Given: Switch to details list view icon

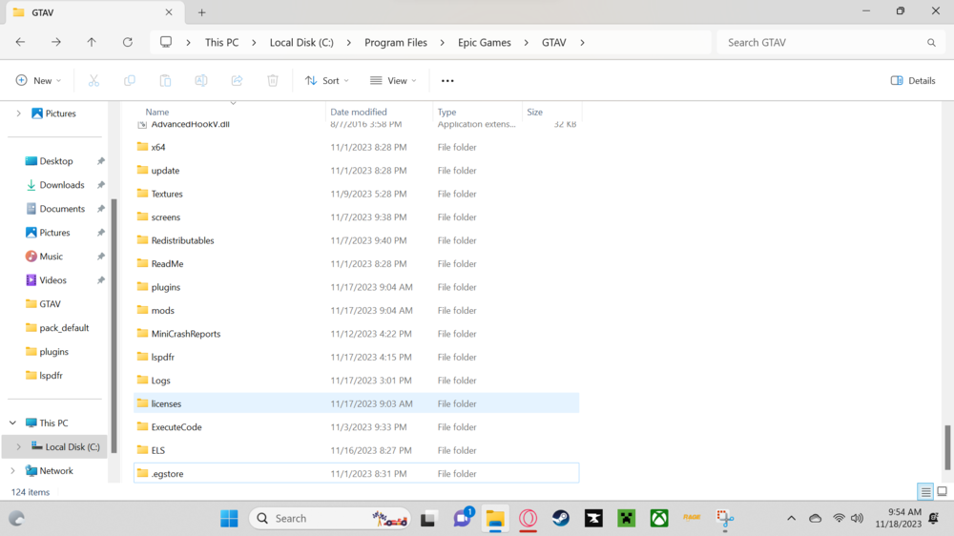Looking at the screenshot, I should (x=925, y=491).
